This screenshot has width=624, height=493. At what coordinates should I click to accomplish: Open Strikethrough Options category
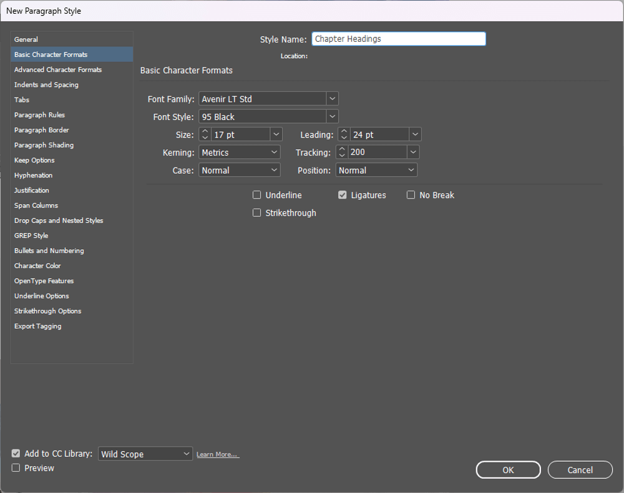coord(72,311)
